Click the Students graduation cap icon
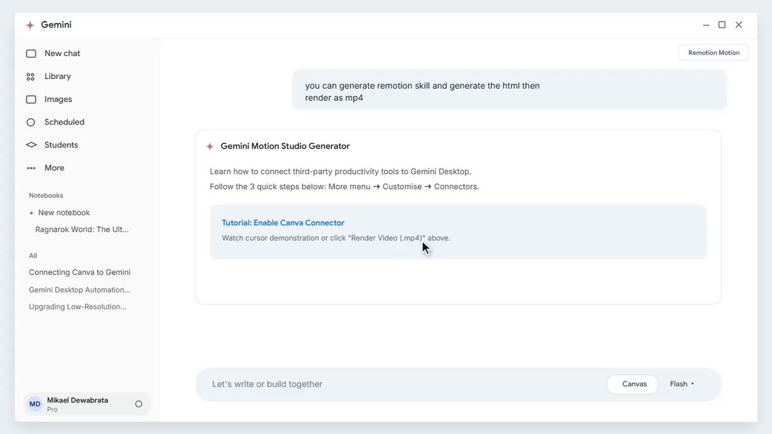Screen dimensions: 772x434 click(x=31, y=145)
